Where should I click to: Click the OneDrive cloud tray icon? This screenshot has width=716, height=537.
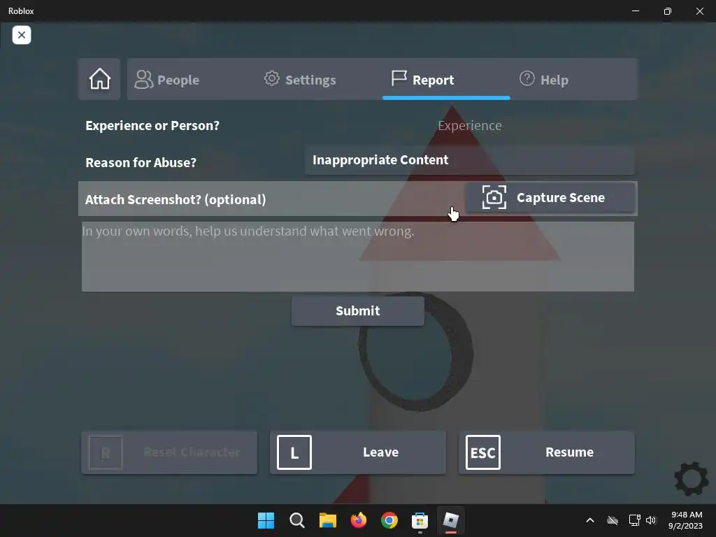(x=613, y=520)
